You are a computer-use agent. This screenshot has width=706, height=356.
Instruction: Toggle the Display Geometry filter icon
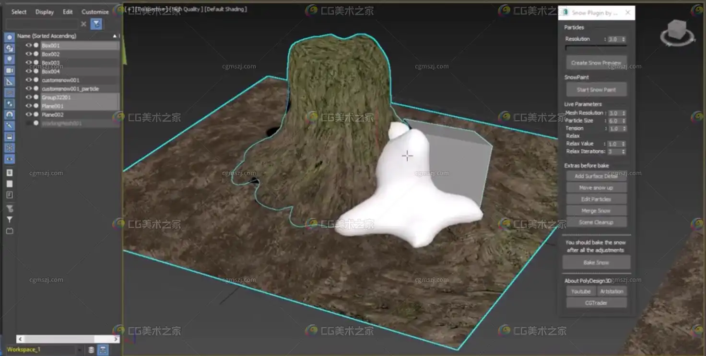[10, 37]
